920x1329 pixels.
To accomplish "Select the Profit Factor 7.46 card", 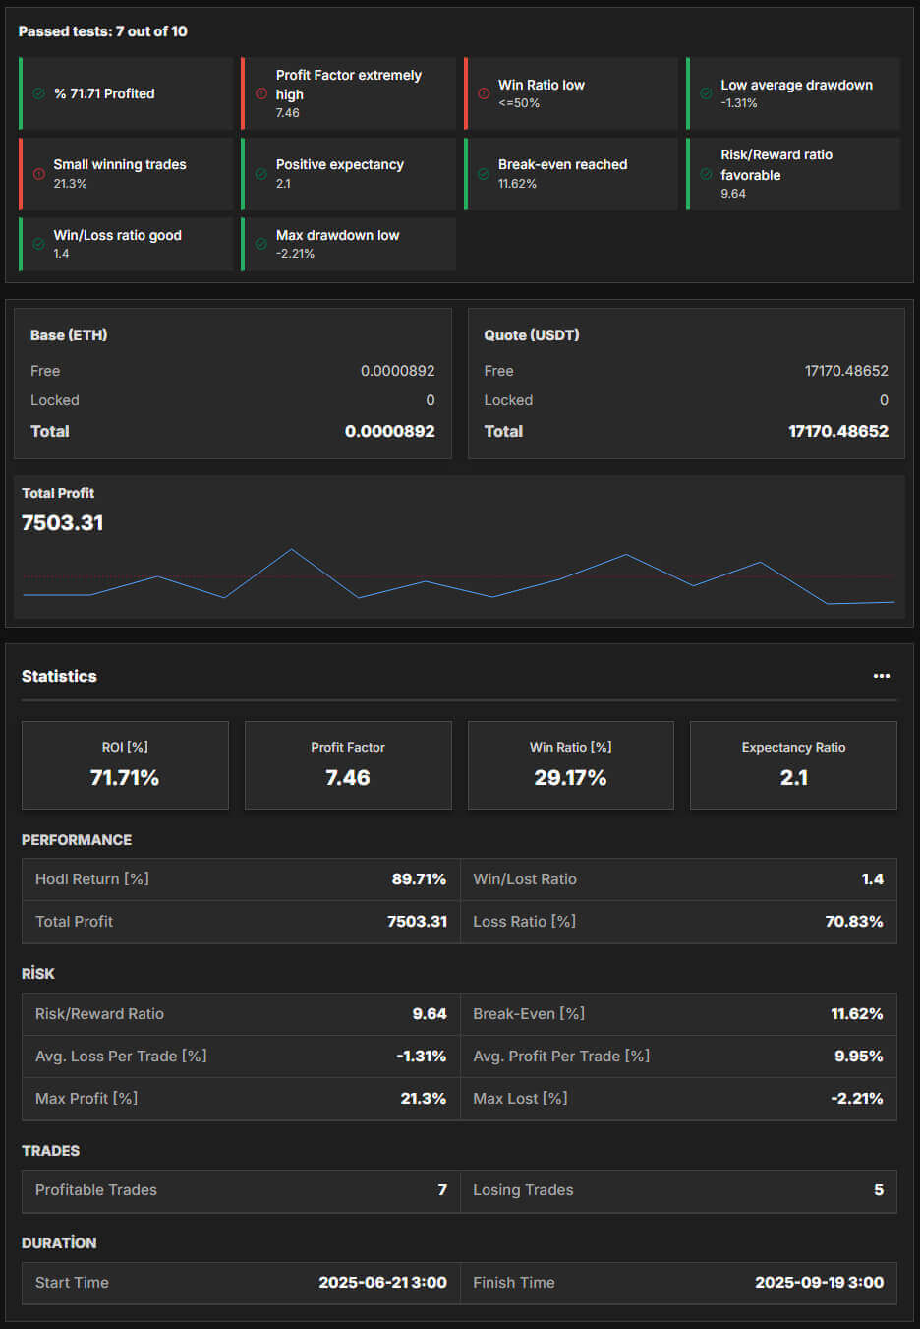I will 348,764.
